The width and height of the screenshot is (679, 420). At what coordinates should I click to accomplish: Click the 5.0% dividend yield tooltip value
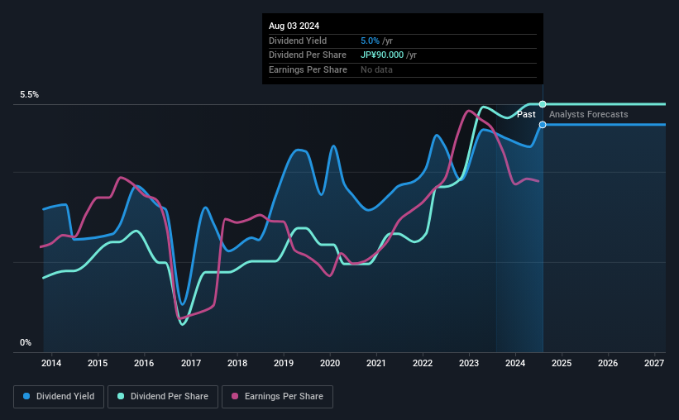[x=370, y=41]
